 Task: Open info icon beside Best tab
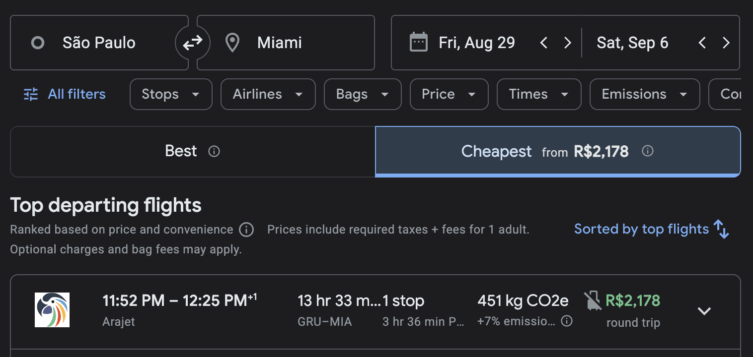214,151
